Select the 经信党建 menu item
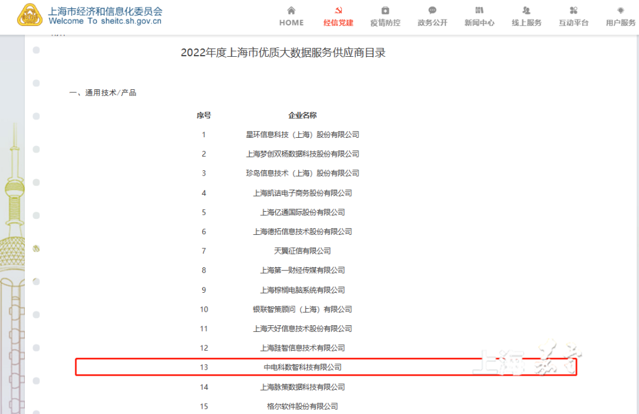639x414 pixels. click(338, 22)
